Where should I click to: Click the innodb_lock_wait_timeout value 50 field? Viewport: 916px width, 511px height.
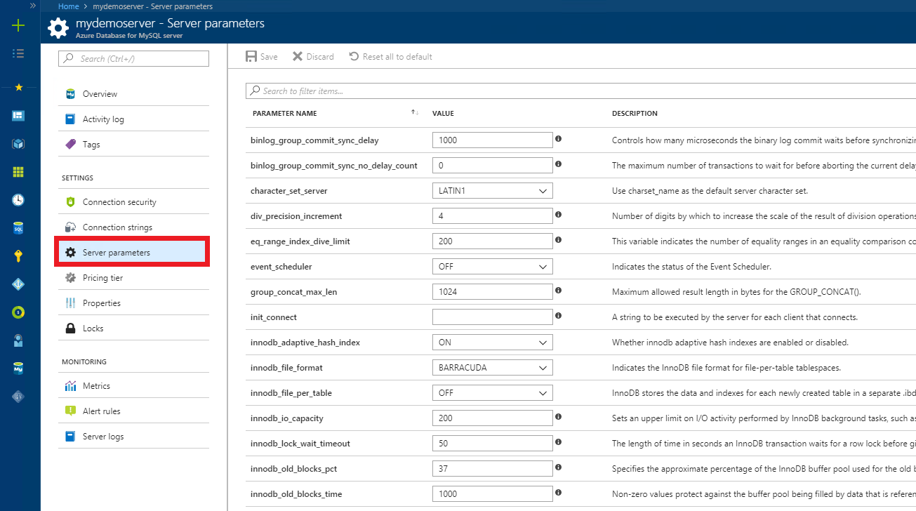coord(492,444)
